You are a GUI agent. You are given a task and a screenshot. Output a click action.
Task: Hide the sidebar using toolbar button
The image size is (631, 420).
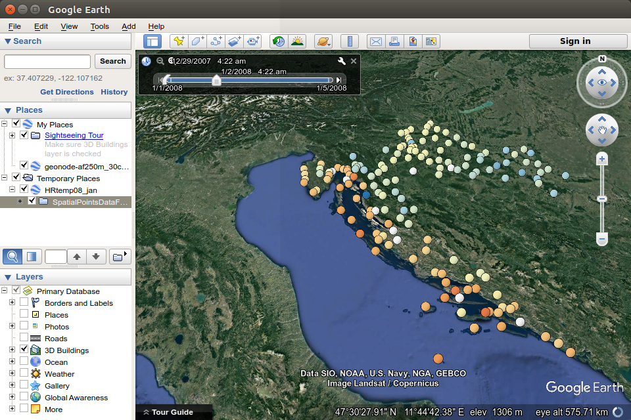(x=153, y=41)
